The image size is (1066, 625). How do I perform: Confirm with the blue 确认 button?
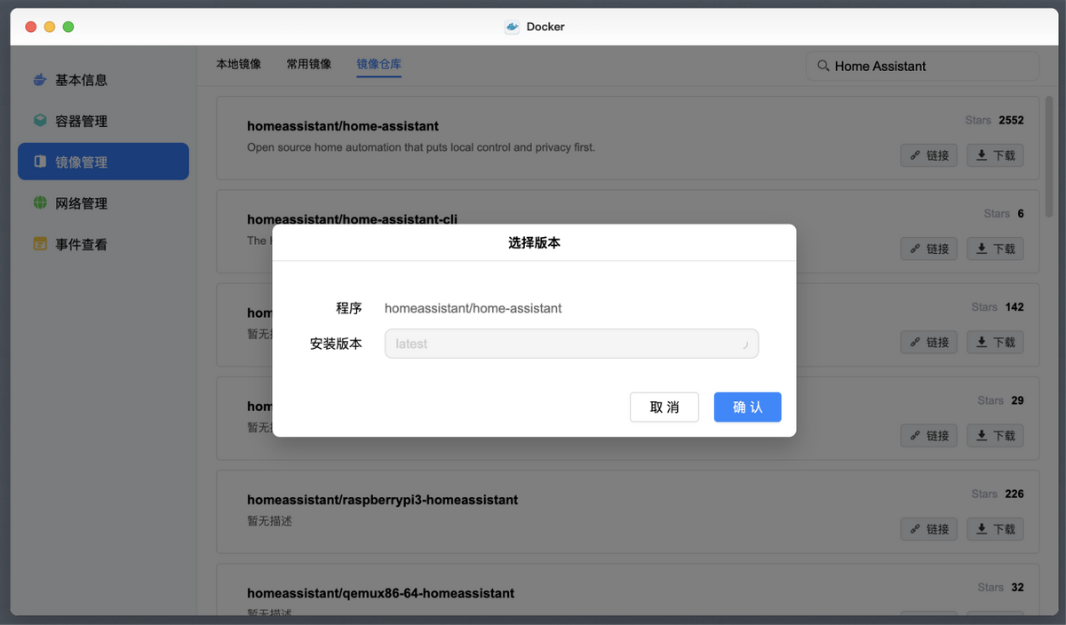[747, 407]
